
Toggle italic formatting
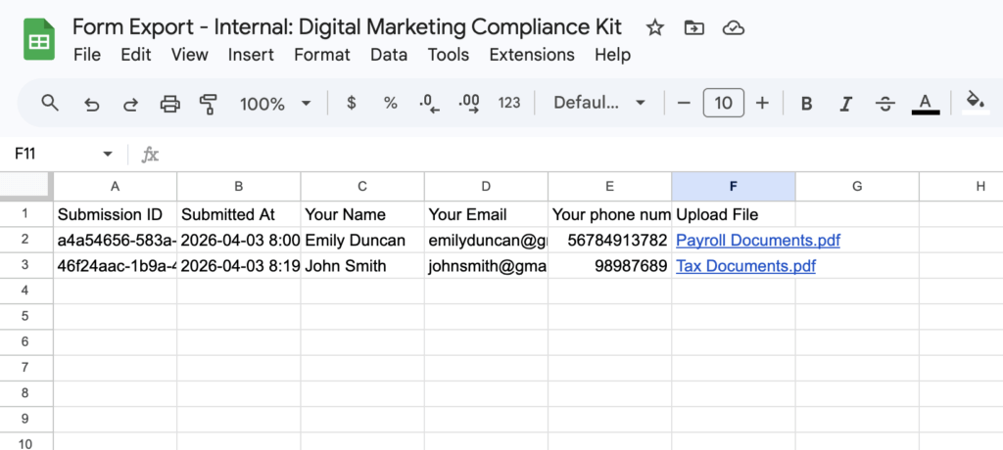(x=846, y=104)
